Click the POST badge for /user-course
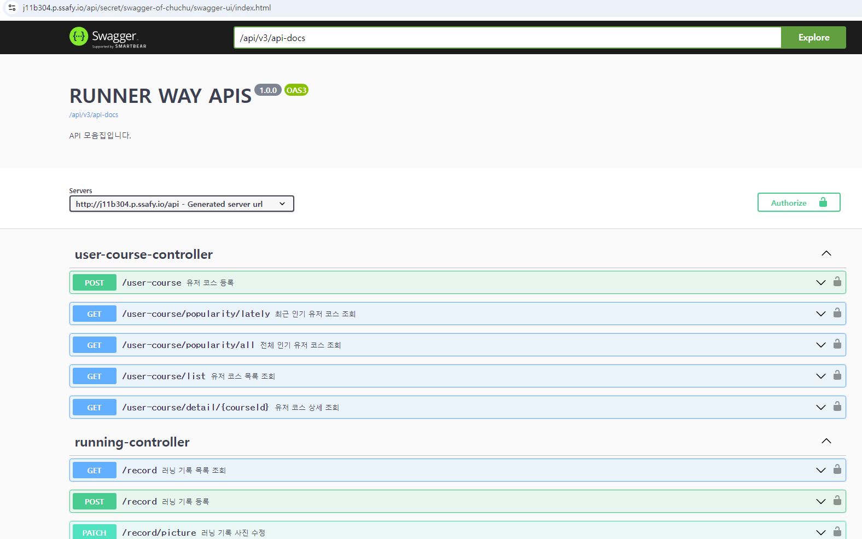The image size is (862, 539). point(95,282)
